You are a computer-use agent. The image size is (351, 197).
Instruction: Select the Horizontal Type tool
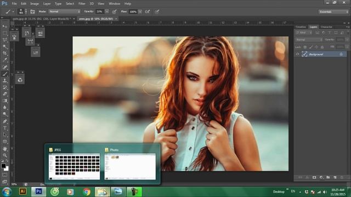(x=5, y=128)
